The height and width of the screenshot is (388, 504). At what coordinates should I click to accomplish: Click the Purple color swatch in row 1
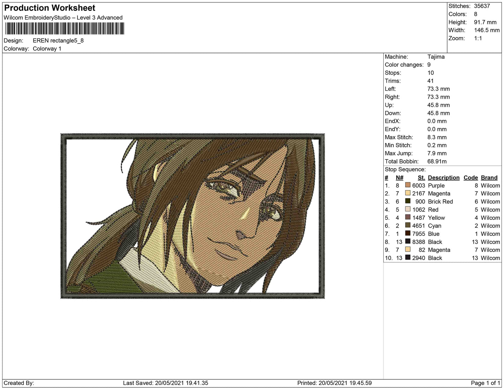[x=407, y=185]
